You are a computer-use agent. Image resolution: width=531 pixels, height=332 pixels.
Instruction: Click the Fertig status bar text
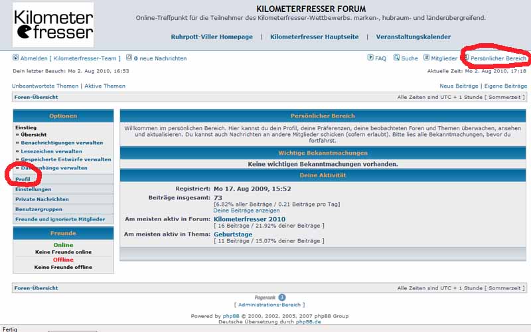point(9,329)
